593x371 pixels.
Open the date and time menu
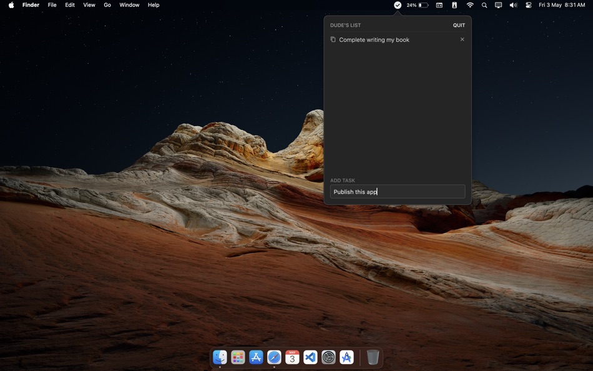click(561, 5)
